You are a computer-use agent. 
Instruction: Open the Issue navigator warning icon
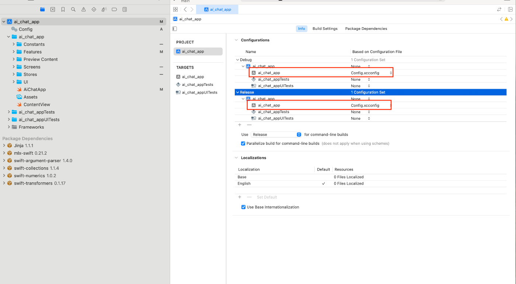pyautogui.click(x=84, y=9)
